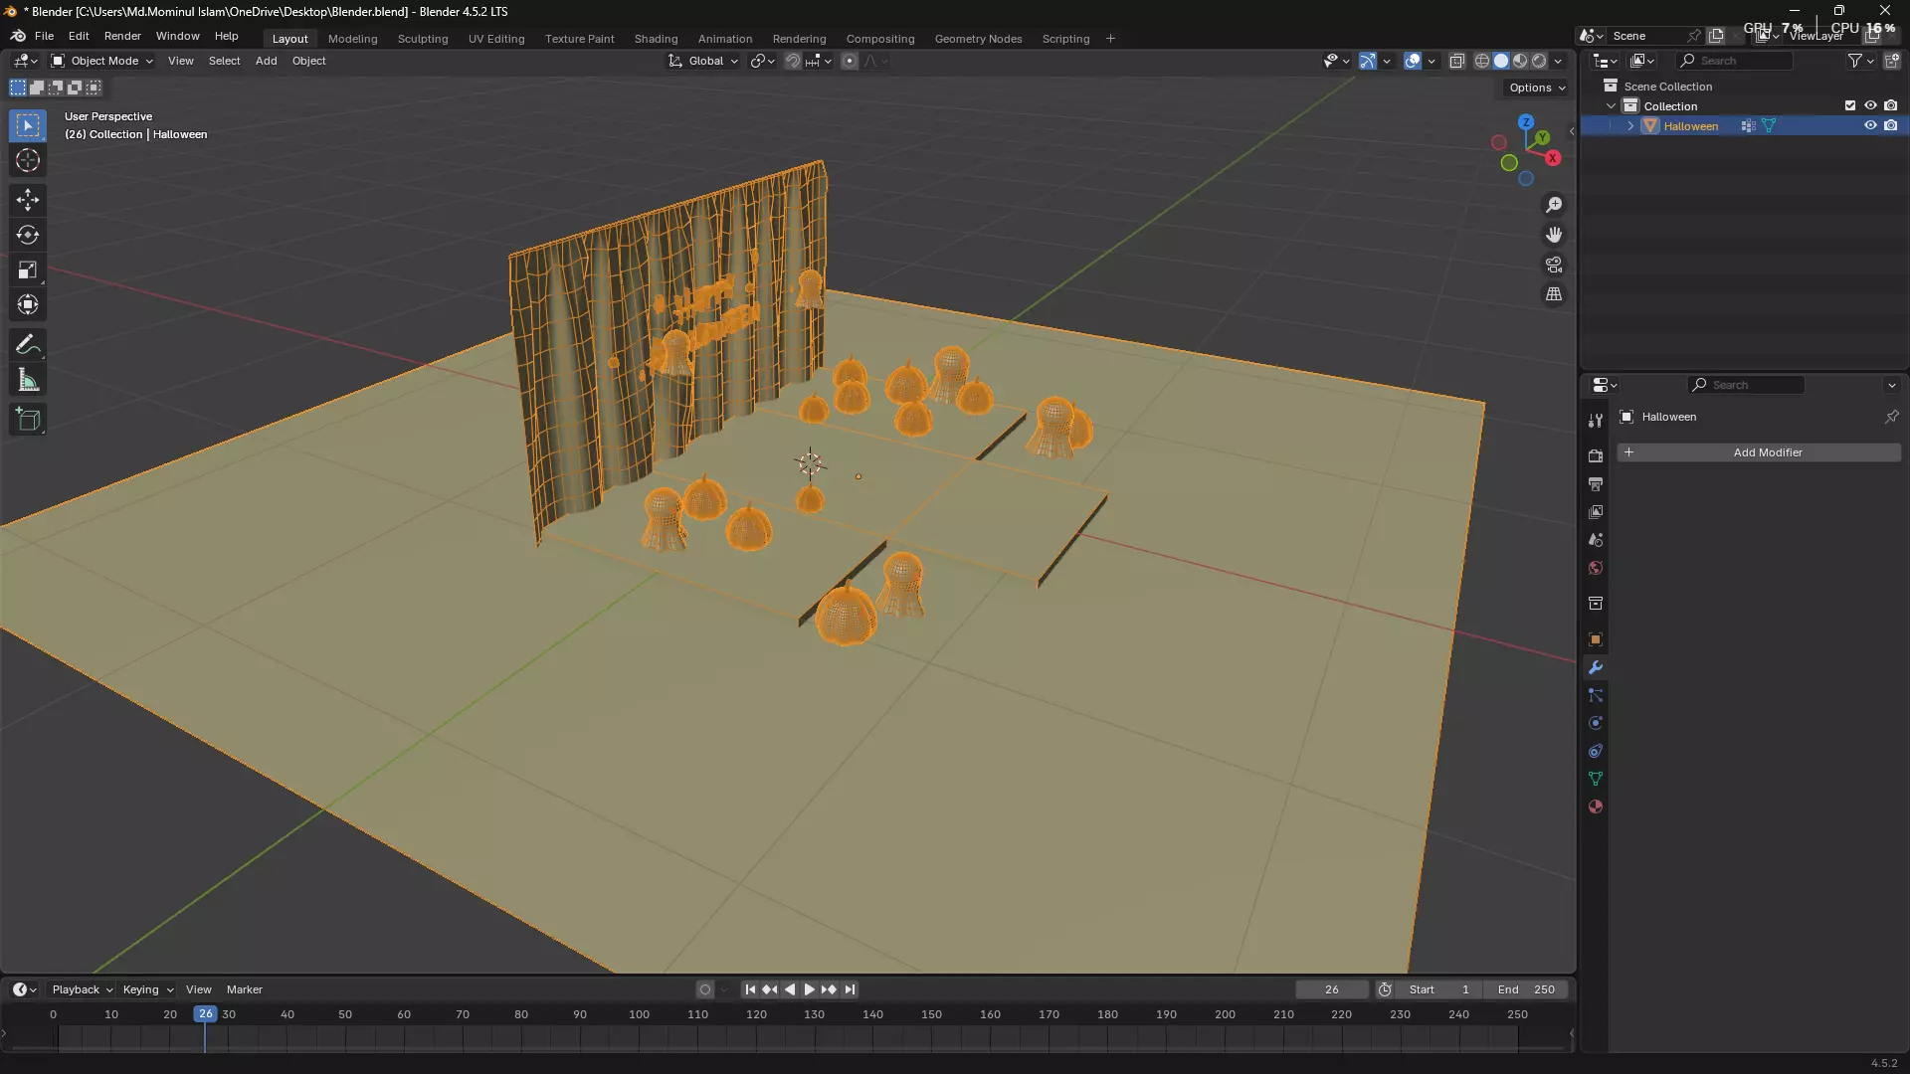Switch to material preview shading

click(x=1520, y=61)
